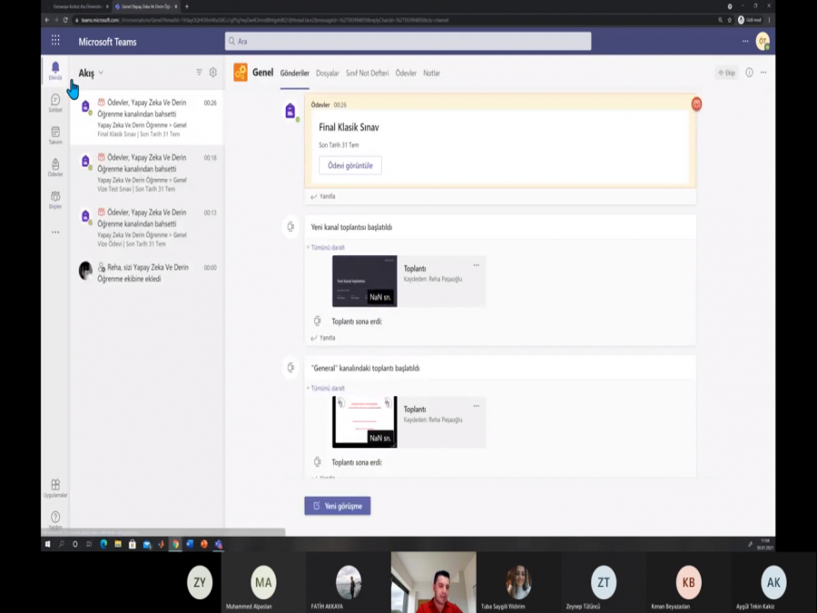Select Tuba Saygili Yildirim's participant photo
Viewport: 817px width, 613px height.
(518, 582)
